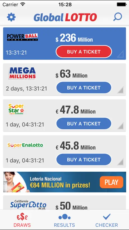
Task: Open settings via the gear icon
Action: coord(11,17)
